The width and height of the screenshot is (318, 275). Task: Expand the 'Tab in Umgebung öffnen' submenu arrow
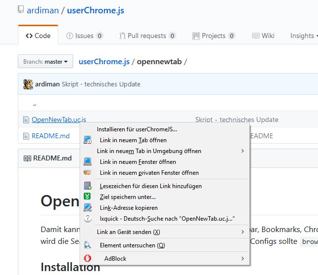tap(242, 151)
